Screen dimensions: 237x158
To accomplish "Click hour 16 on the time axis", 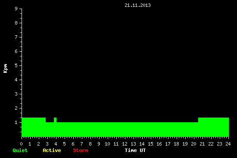I will click(159, 144).
